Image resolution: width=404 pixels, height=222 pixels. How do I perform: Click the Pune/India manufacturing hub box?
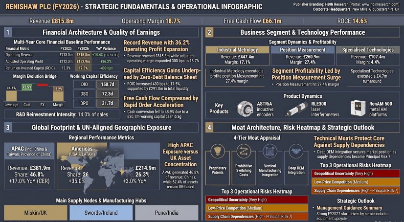[166, 213]
